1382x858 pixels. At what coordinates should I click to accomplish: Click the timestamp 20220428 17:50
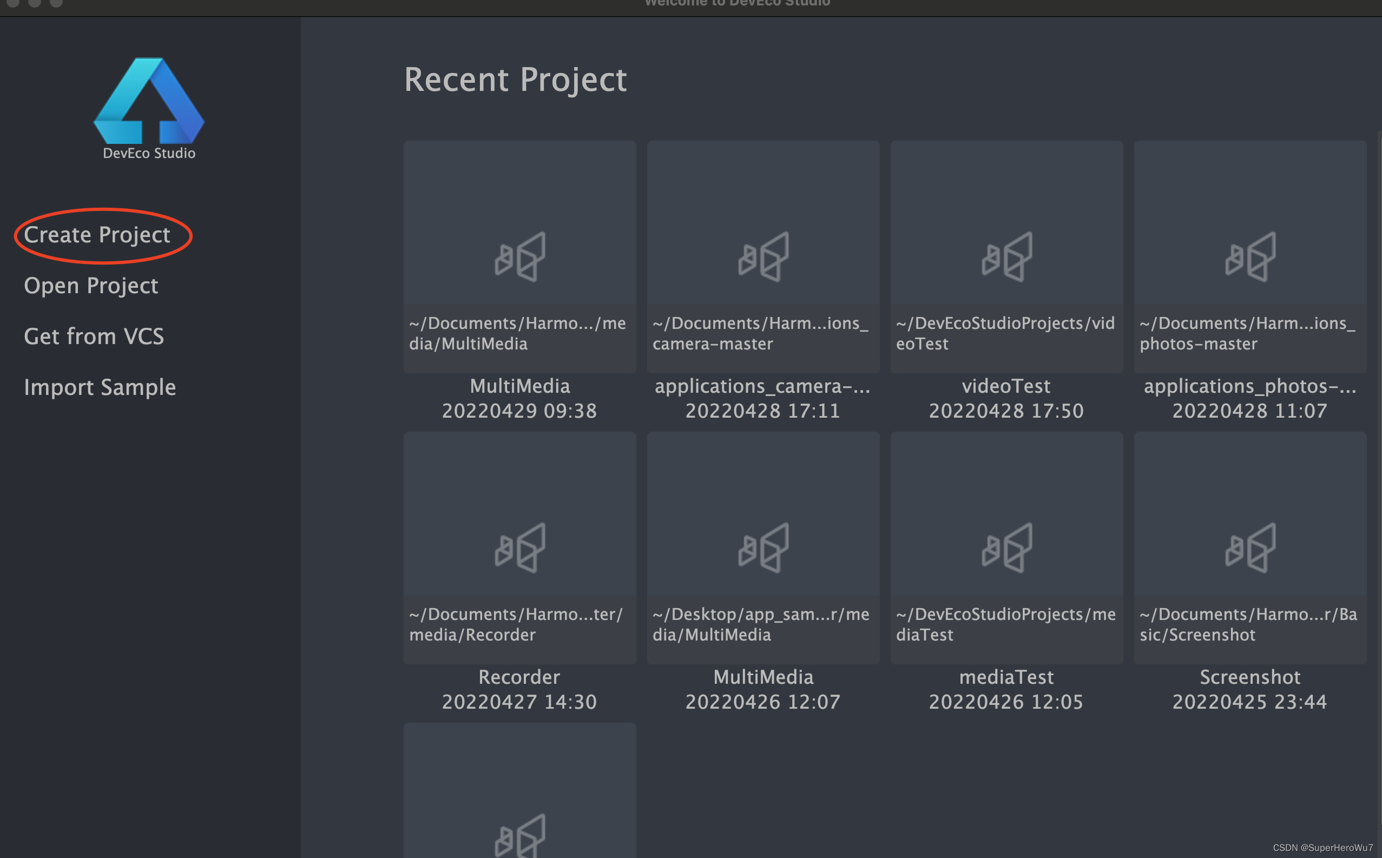(1006, 411)
